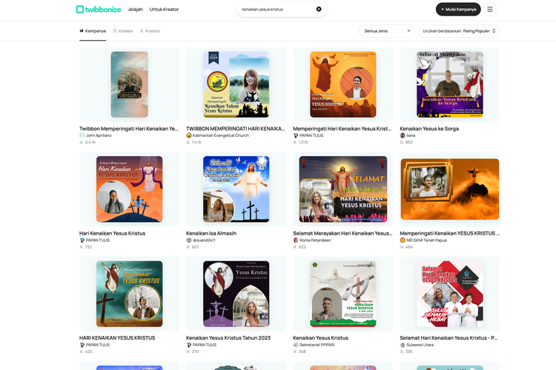Open the Hari Kenaikan Yesus Kristus 732 thumbnail

point(130,189)
